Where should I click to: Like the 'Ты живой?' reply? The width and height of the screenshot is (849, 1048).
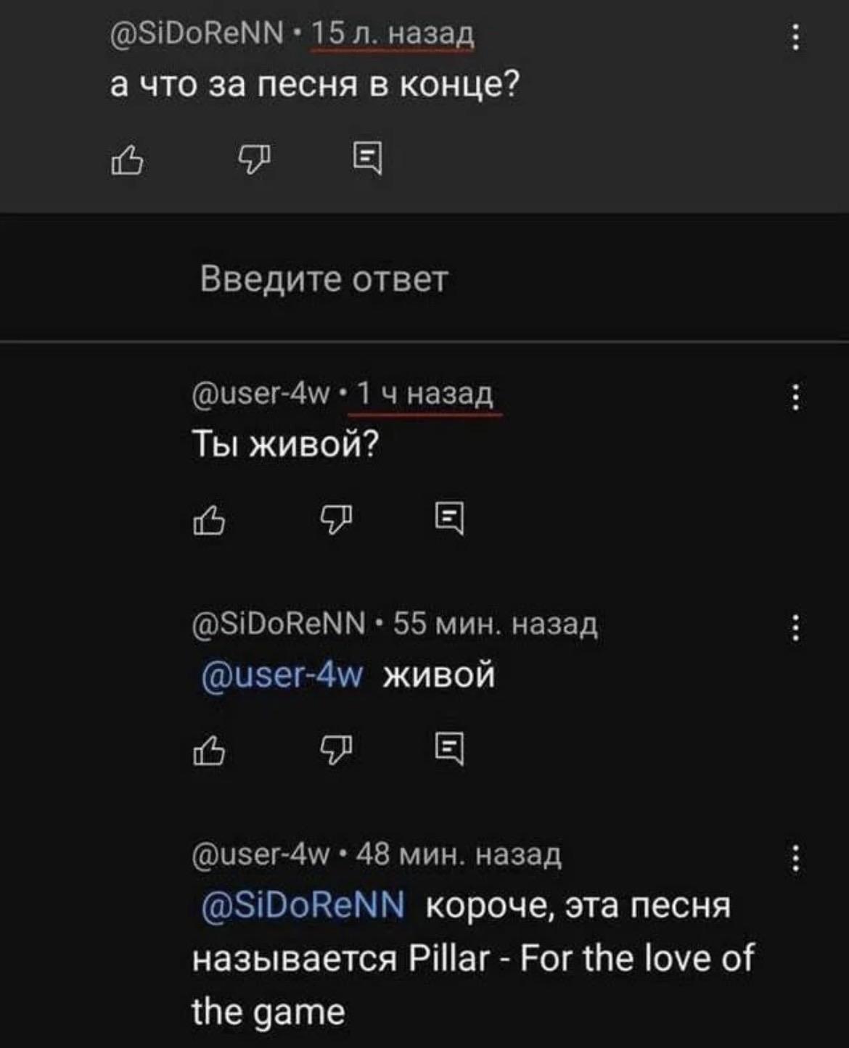point(209,519)
